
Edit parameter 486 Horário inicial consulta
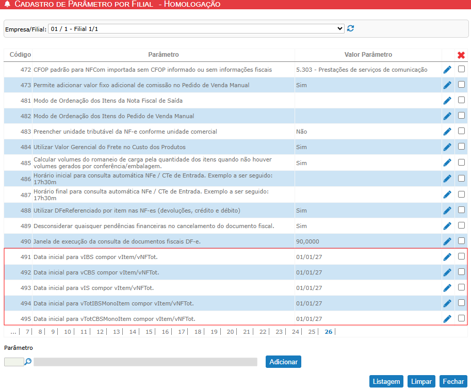[447, 179]
